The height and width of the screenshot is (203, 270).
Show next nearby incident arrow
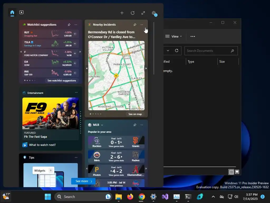pyautogui.click(x=146, y=68)
